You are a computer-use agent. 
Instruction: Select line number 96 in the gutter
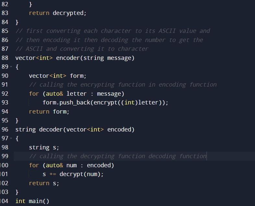[x=5, y=130]
